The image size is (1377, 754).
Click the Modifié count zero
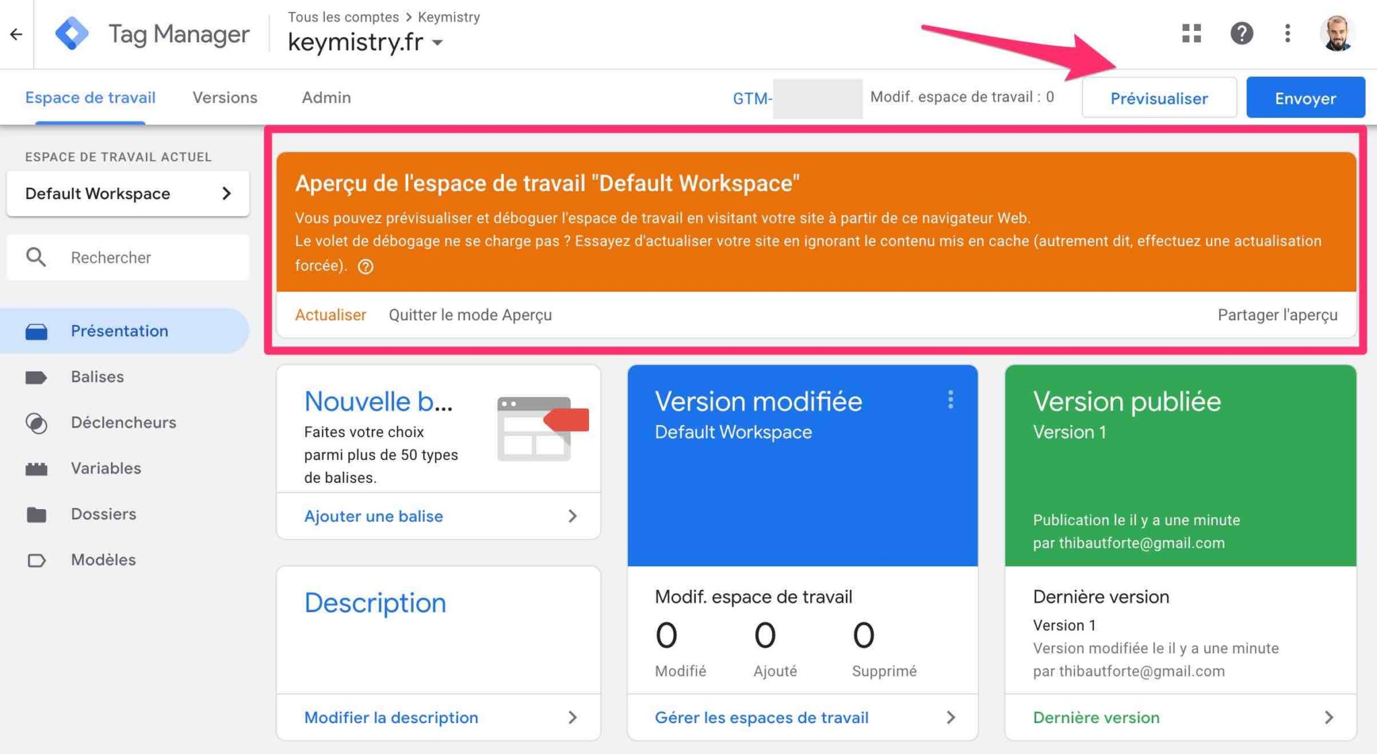tap(666, 635)
